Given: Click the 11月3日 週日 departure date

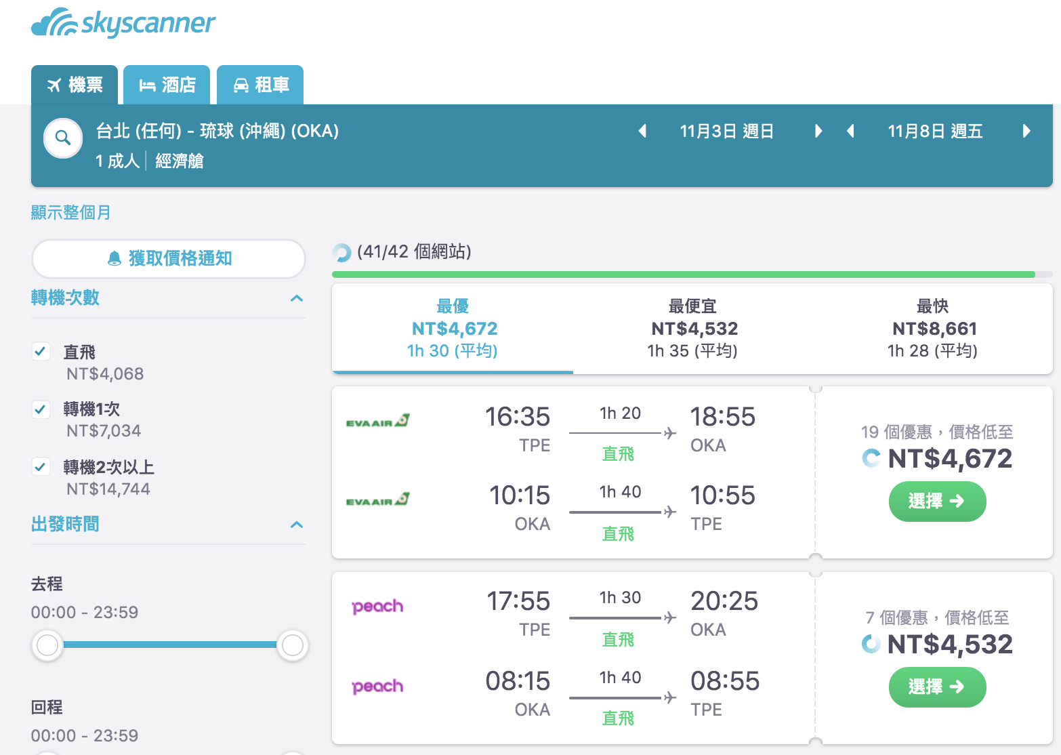Looking at the screenshot, I should tap(727, 131).
